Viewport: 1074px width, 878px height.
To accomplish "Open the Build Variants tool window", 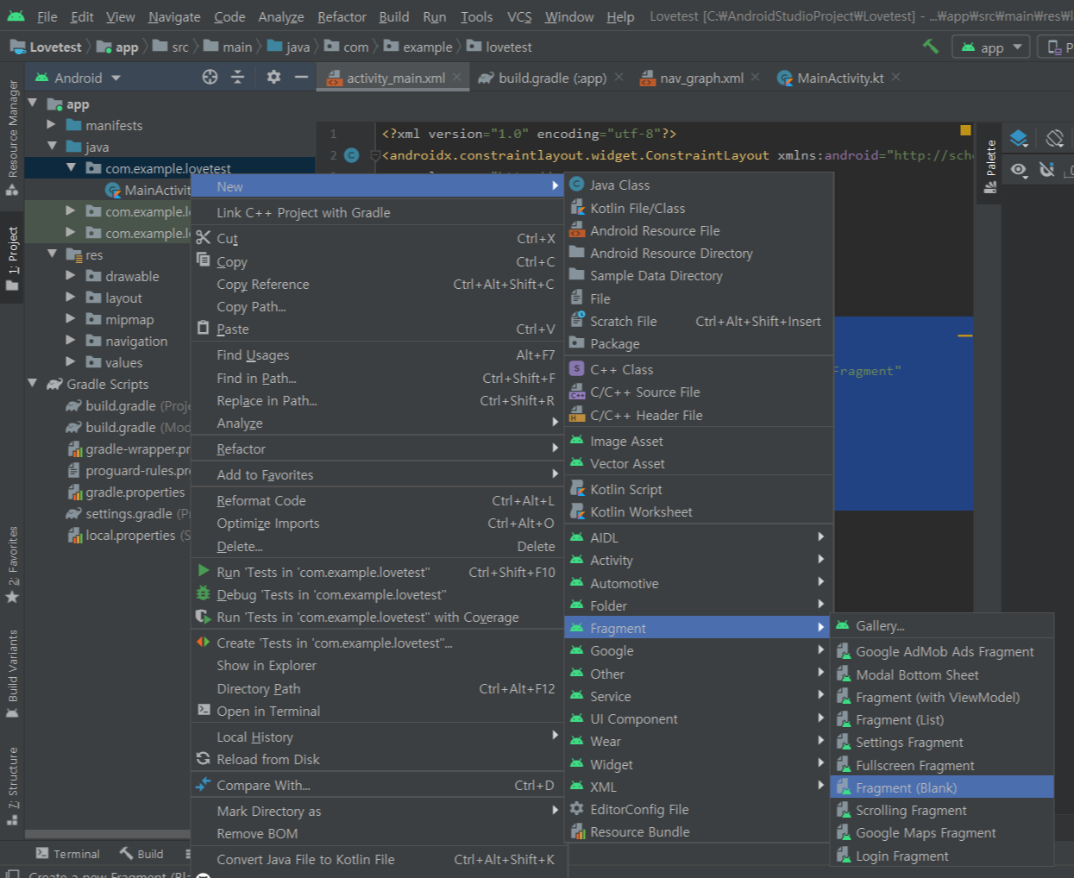I will click(12, 674).
